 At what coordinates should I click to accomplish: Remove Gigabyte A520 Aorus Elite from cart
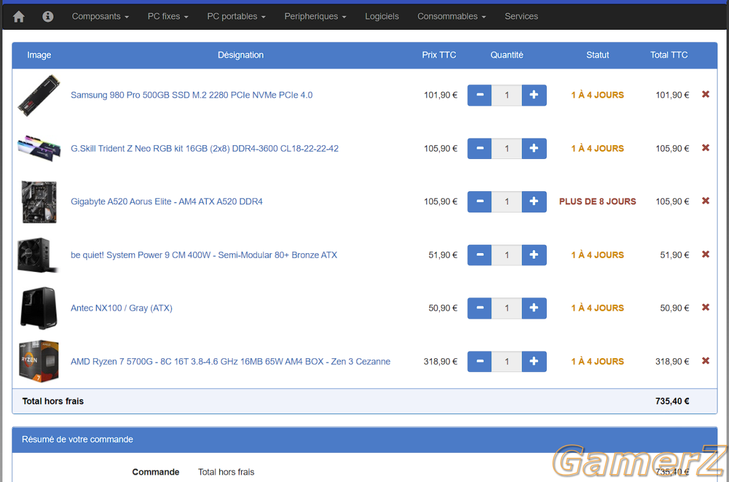pos(705,201)
